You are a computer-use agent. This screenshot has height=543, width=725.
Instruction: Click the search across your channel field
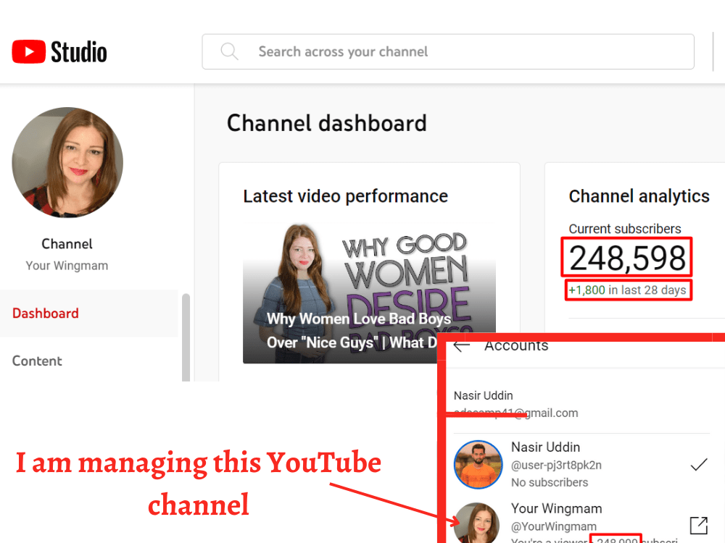(343, 51)
